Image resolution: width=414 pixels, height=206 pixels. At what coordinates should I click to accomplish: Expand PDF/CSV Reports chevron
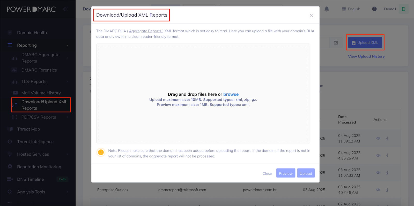pos(67,117)
